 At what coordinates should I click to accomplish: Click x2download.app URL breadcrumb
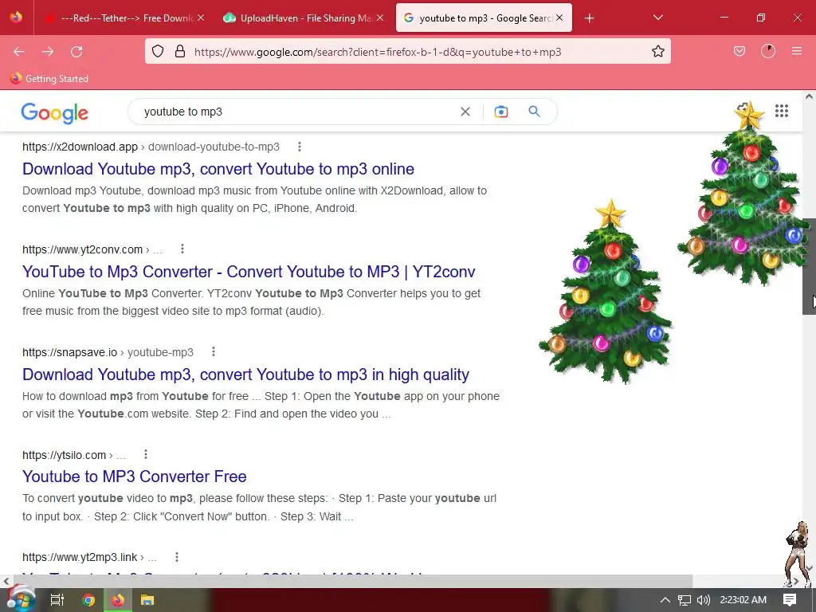point(151,147)
